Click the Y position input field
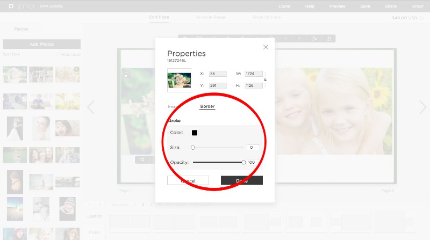This screenshot has height=240, width=430. pyautogui.click(x=218, y=86)
